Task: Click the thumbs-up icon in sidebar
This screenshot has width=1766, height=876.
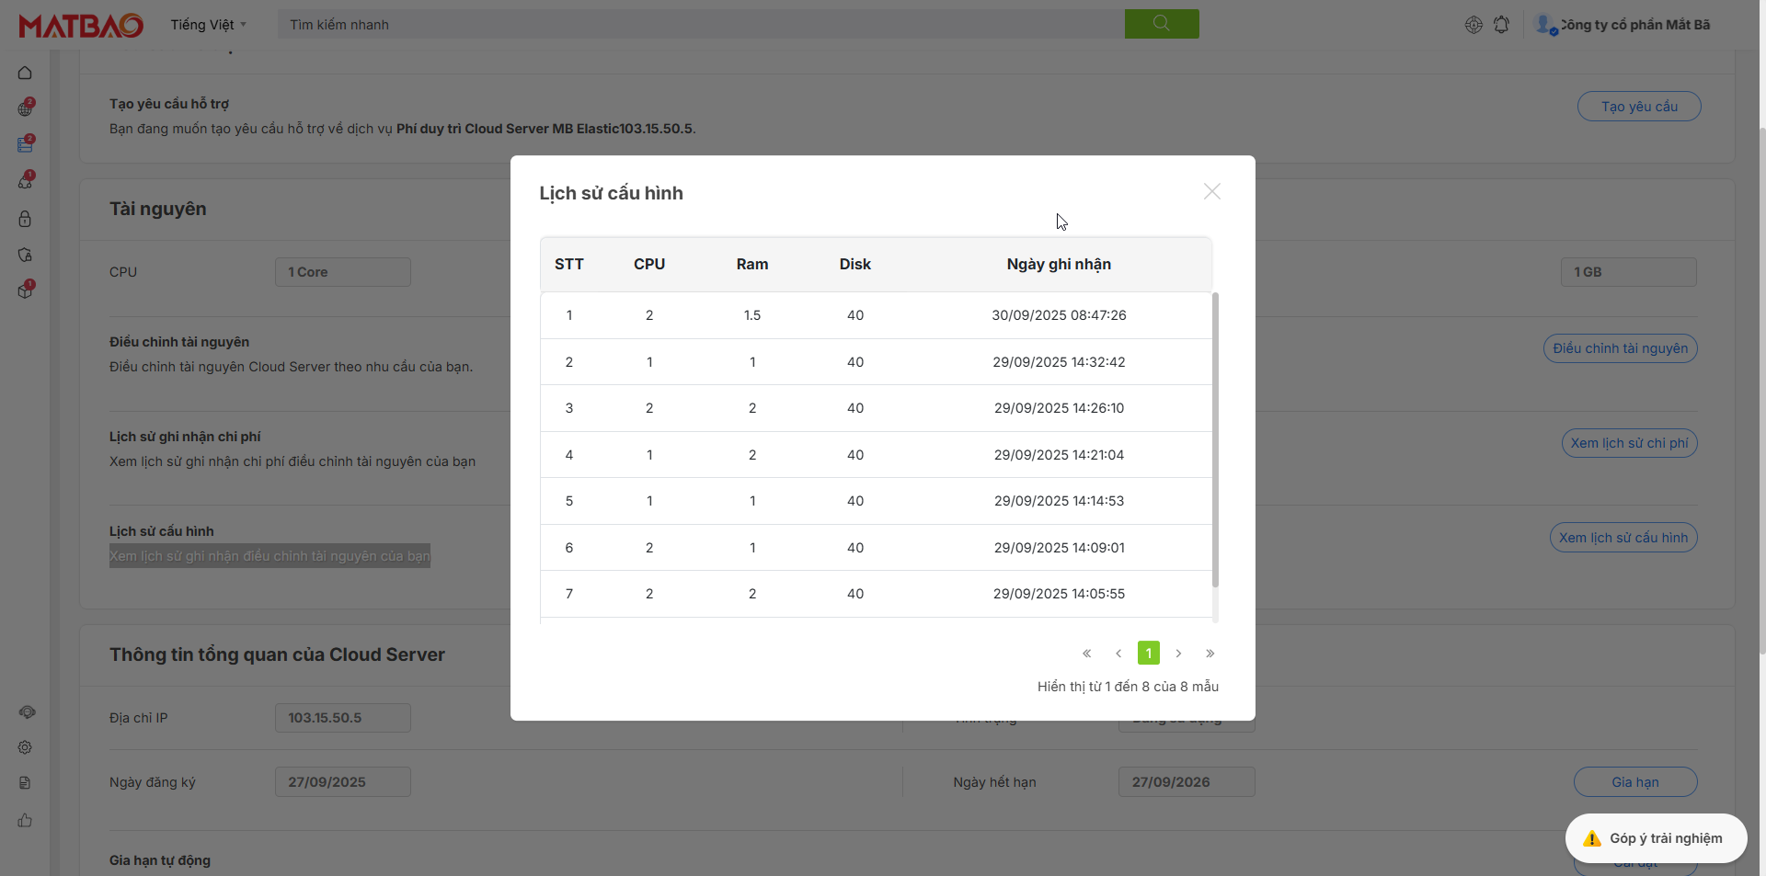Action: 25,820
